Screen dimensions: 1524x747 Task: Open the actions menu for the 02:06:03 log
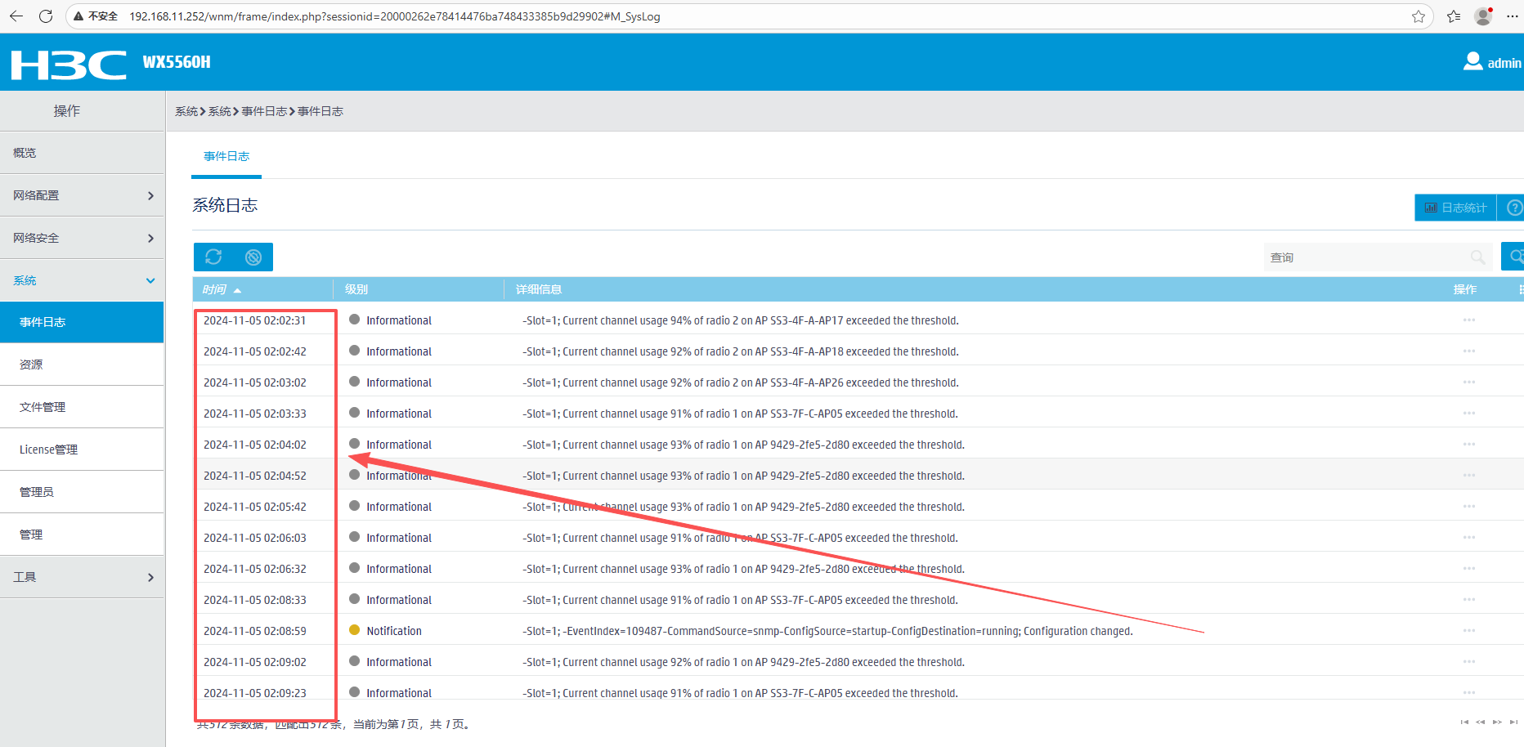pyautogui.click(x=1469, y=537)
